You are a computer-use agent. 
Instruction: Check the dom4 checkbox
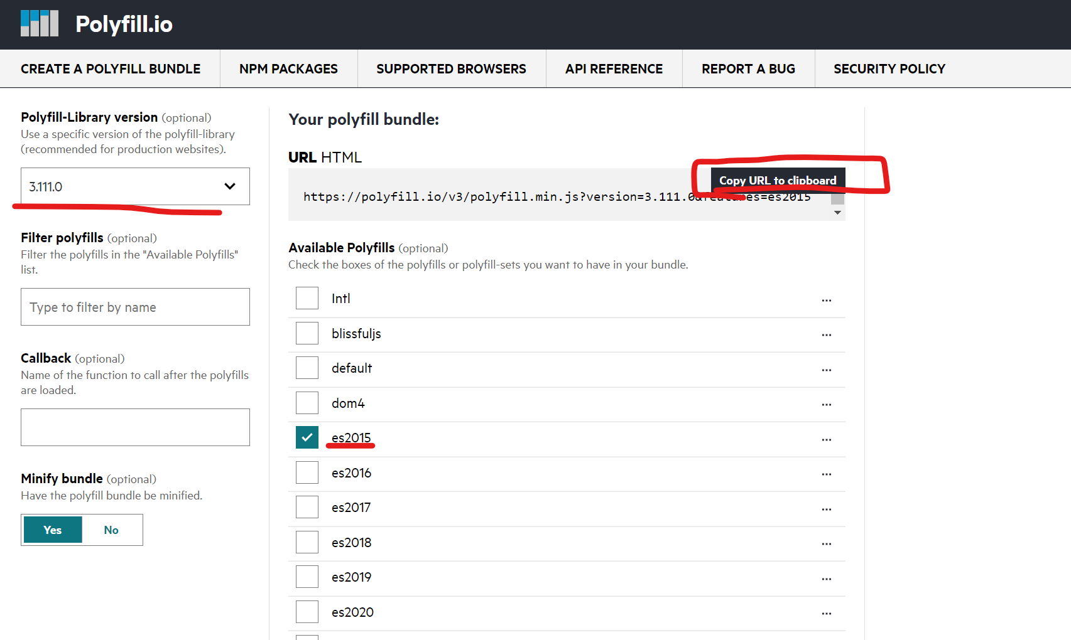[307, 403]
